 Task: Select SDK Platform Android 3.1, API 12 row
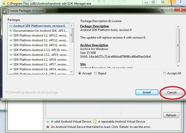point(39,40)
